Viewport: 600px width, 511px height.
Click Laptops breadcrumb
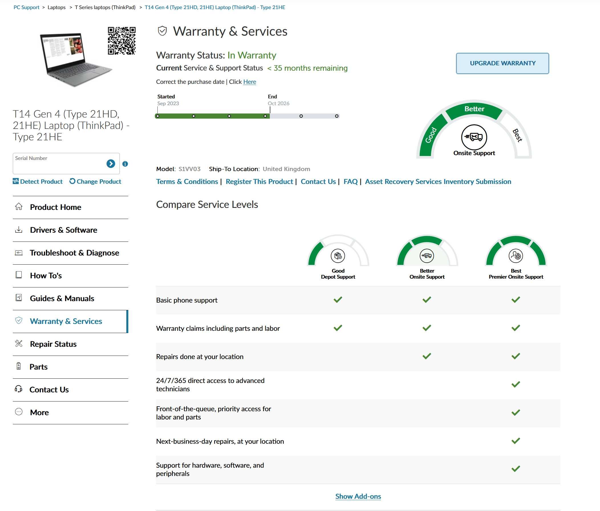tap(56, 7)
